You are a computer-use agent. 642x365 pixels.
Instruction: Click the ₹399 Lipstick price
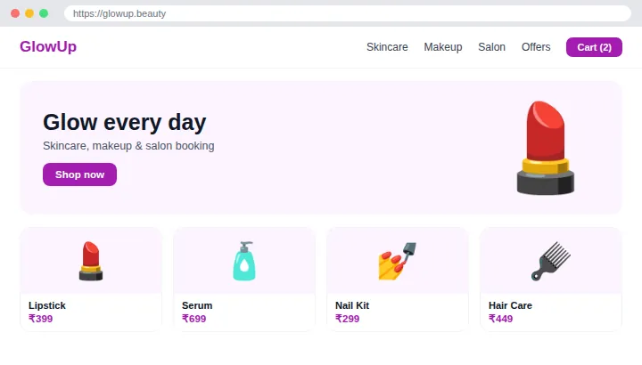pos(40,319)
